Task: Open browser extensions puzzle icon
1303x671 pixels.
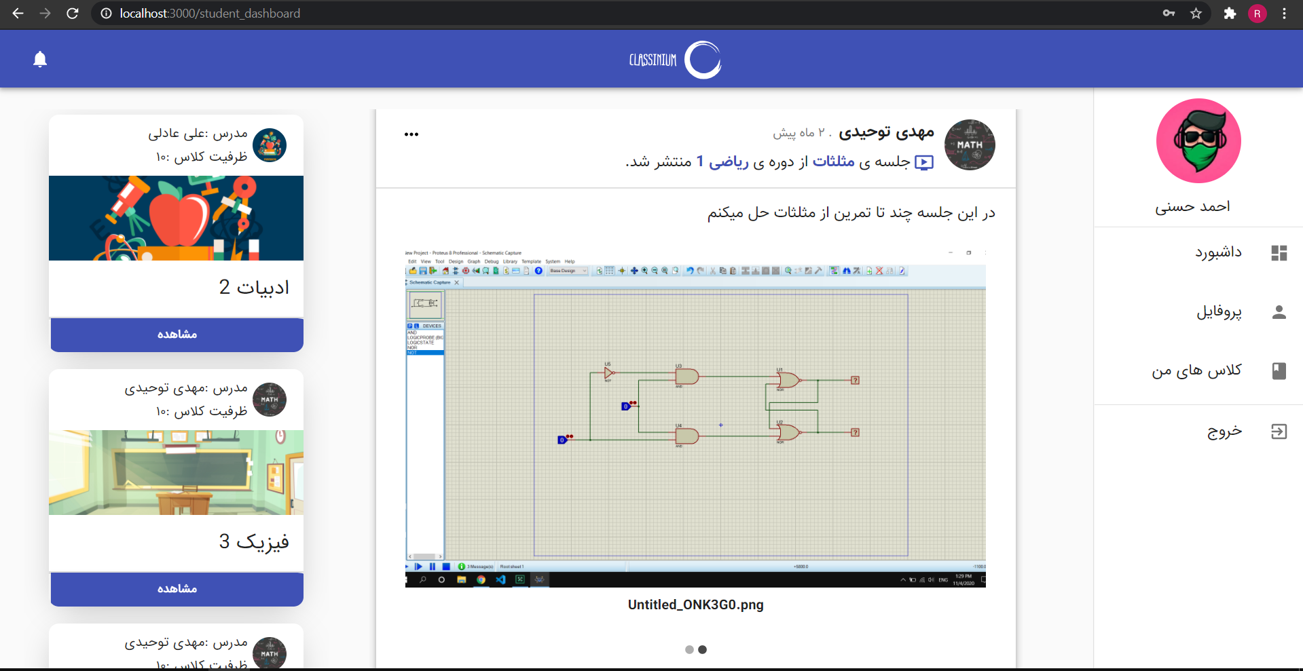Action: click(x=1230, y=14)
